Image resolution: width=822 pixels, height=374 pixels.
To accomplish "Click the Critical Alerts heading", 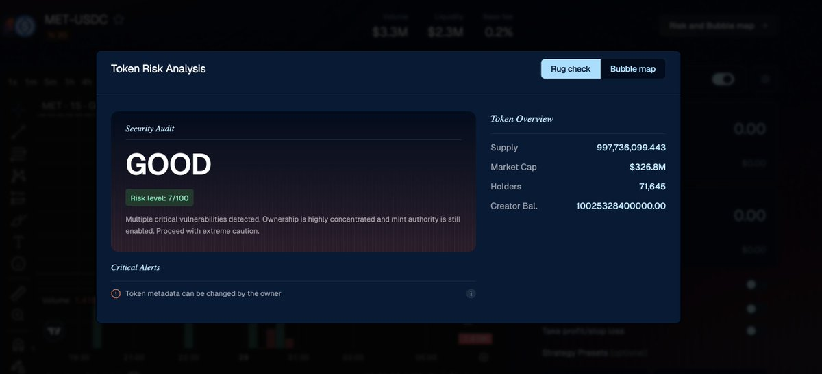I will click(136, 267).
